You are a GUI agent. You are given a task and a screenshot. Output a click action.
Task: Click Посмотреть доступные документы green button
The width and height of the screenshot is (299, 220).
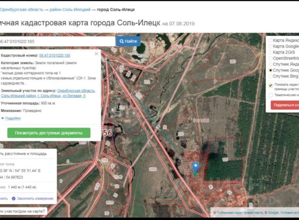[49, 133]
